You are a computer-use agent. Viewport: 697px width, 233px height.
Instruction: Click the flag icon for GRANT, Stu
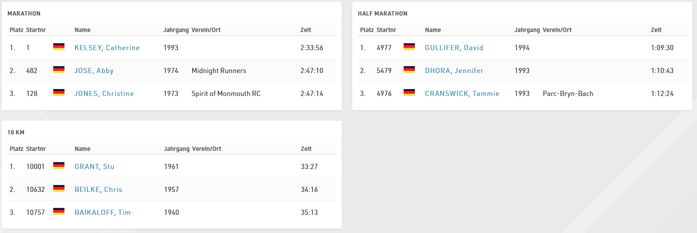coord(59,166)
